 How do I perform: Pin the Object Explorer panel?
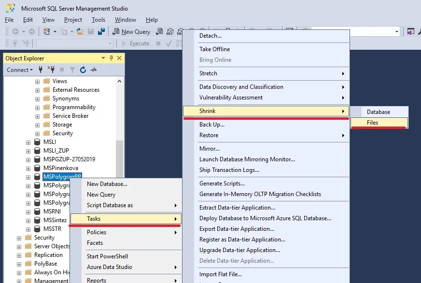112,58
